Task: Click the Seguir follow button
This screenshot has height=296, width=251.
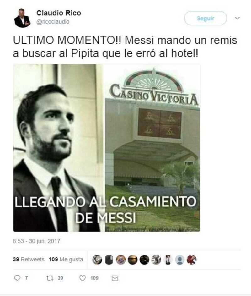Action: 206,18
